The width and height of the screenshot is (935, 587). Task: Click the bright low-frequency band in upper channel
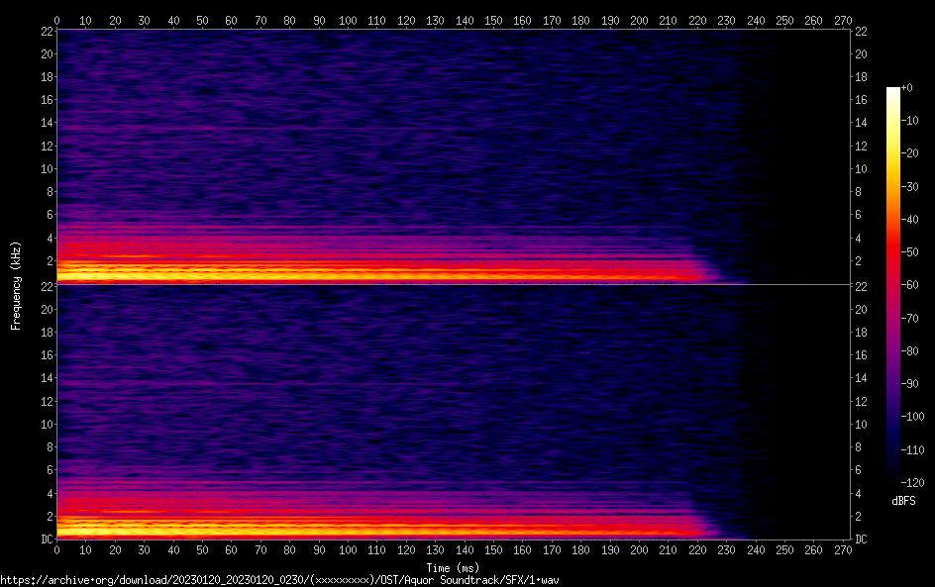[297, 275]
